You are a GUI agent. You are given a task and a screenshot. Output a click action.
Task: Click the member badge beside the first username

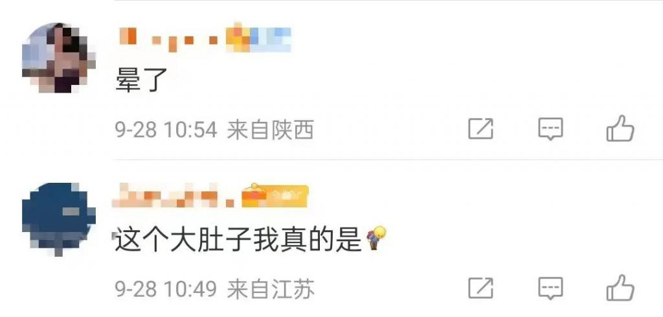tap(258, 38)
